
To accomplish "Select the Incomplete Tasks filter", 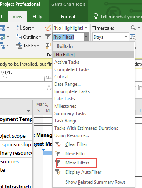I will [x=94, y=91].
